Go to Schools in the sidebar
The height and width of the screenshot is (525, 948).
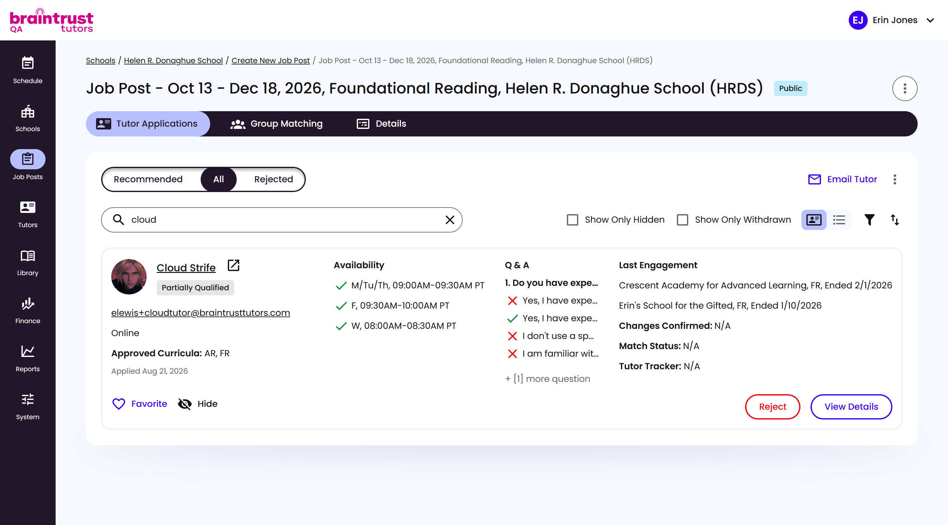coord(27,118)
